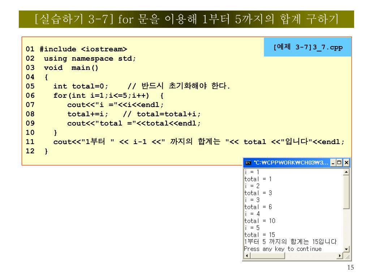
Task: Minimize the C:\CPPWORK console window
Action: pyautogui.click(x=333, y=163)
